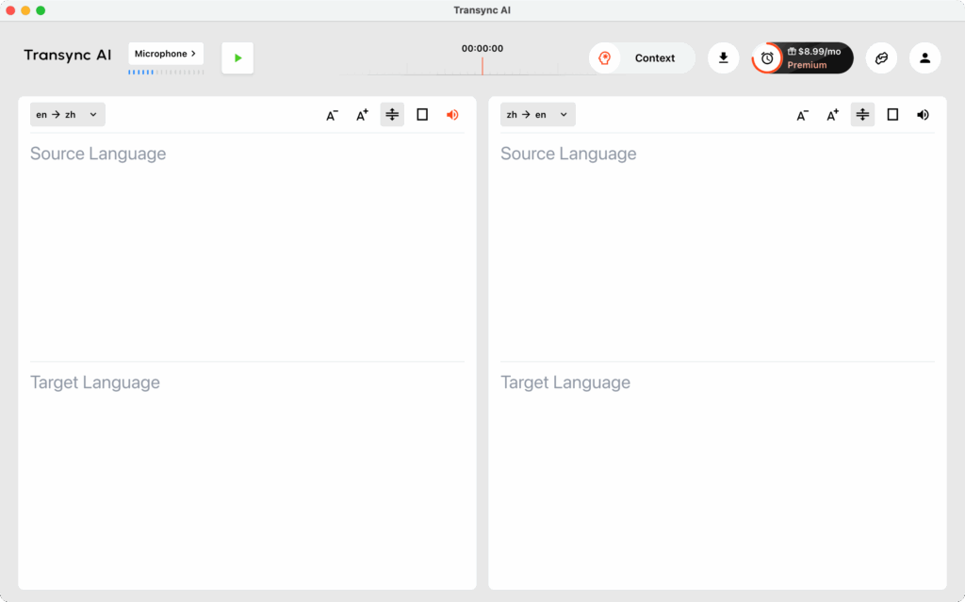Increase font size in the right panel
The image size is (965, 602).
pyautogui.click(x=832, y=115)
